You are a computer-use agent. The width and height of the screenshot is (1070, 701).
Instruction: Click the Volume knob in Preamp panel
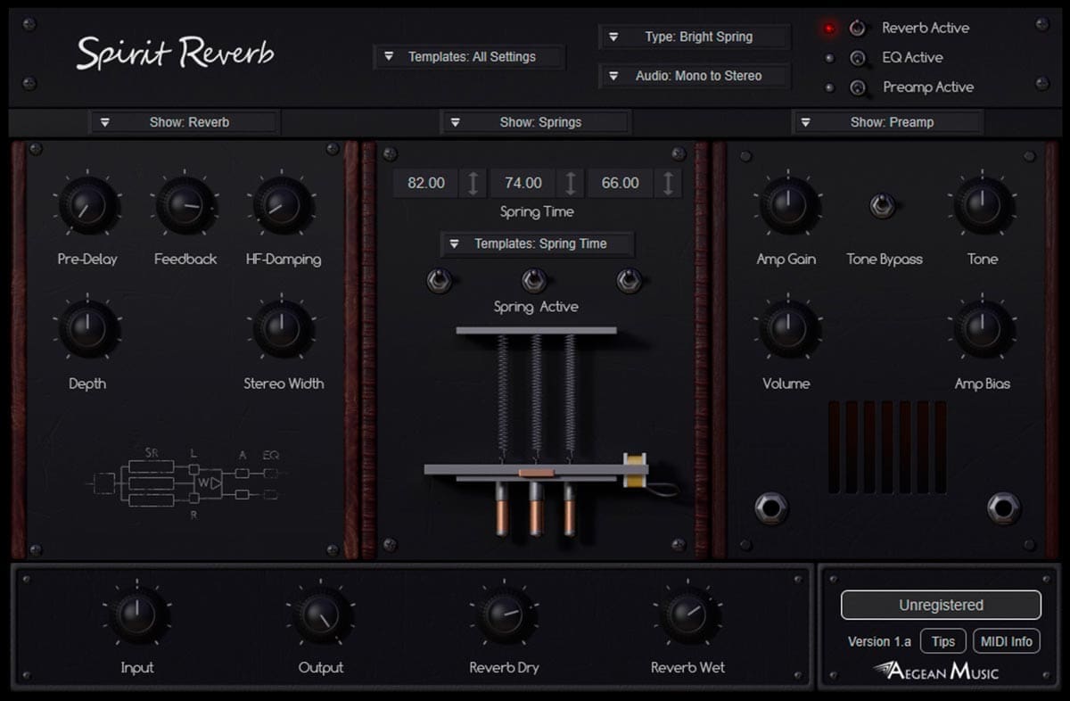[x=786, y=329]
